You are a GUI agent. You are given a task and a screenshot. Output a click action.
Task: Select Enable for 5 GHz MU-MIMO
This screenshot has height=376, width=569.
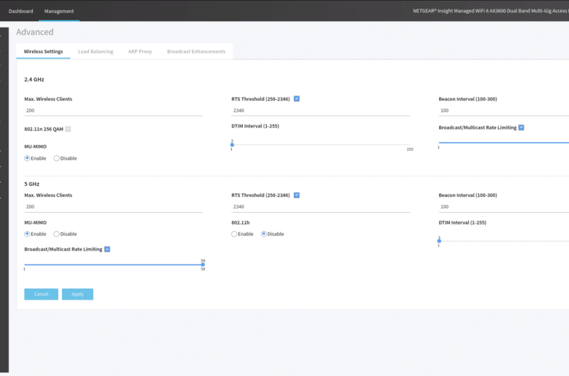(x=27, y=234)
